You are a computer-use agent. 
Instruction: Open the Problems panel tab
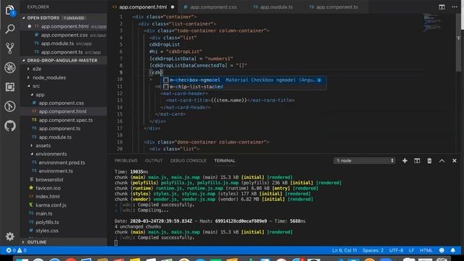126,161
